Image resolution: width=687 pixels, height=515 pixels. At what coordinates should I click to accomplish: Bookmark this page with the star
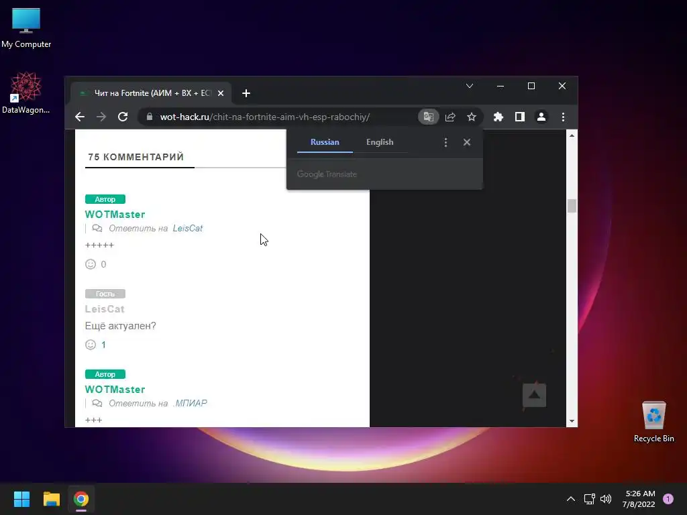point(472,117)
